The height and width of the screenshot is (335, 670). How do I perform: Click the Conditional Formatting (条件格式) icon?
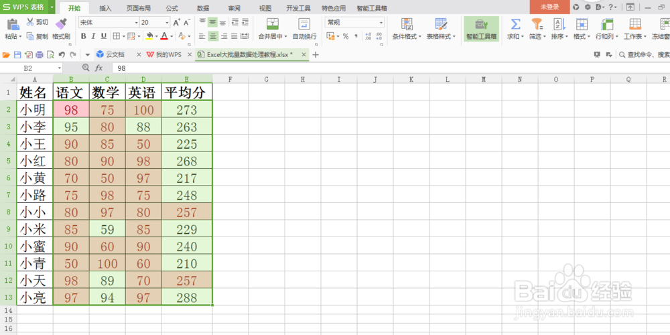click(x=407, y=24)
